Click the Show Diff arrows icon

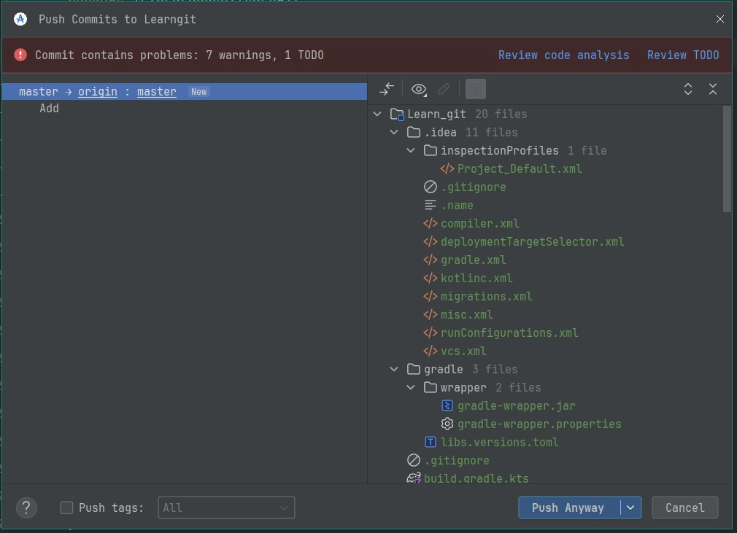click(x=387, y=89)
